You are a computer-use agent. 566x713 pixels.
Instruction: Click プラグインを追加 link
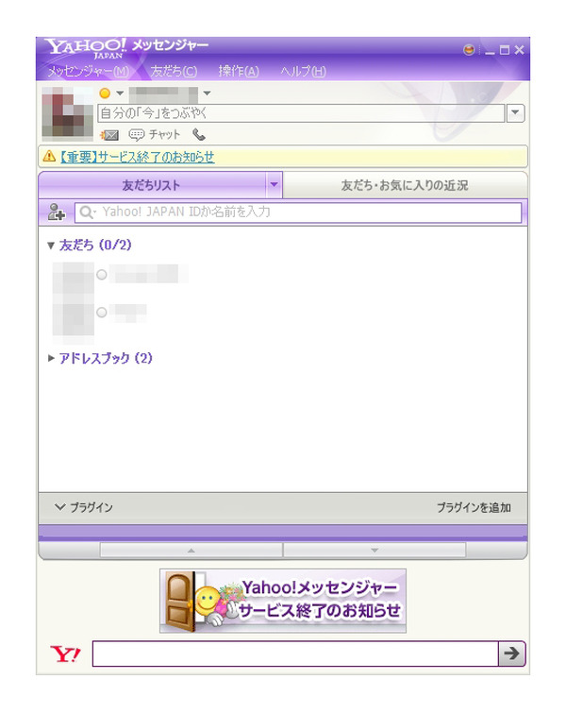[x=474, y=507]
